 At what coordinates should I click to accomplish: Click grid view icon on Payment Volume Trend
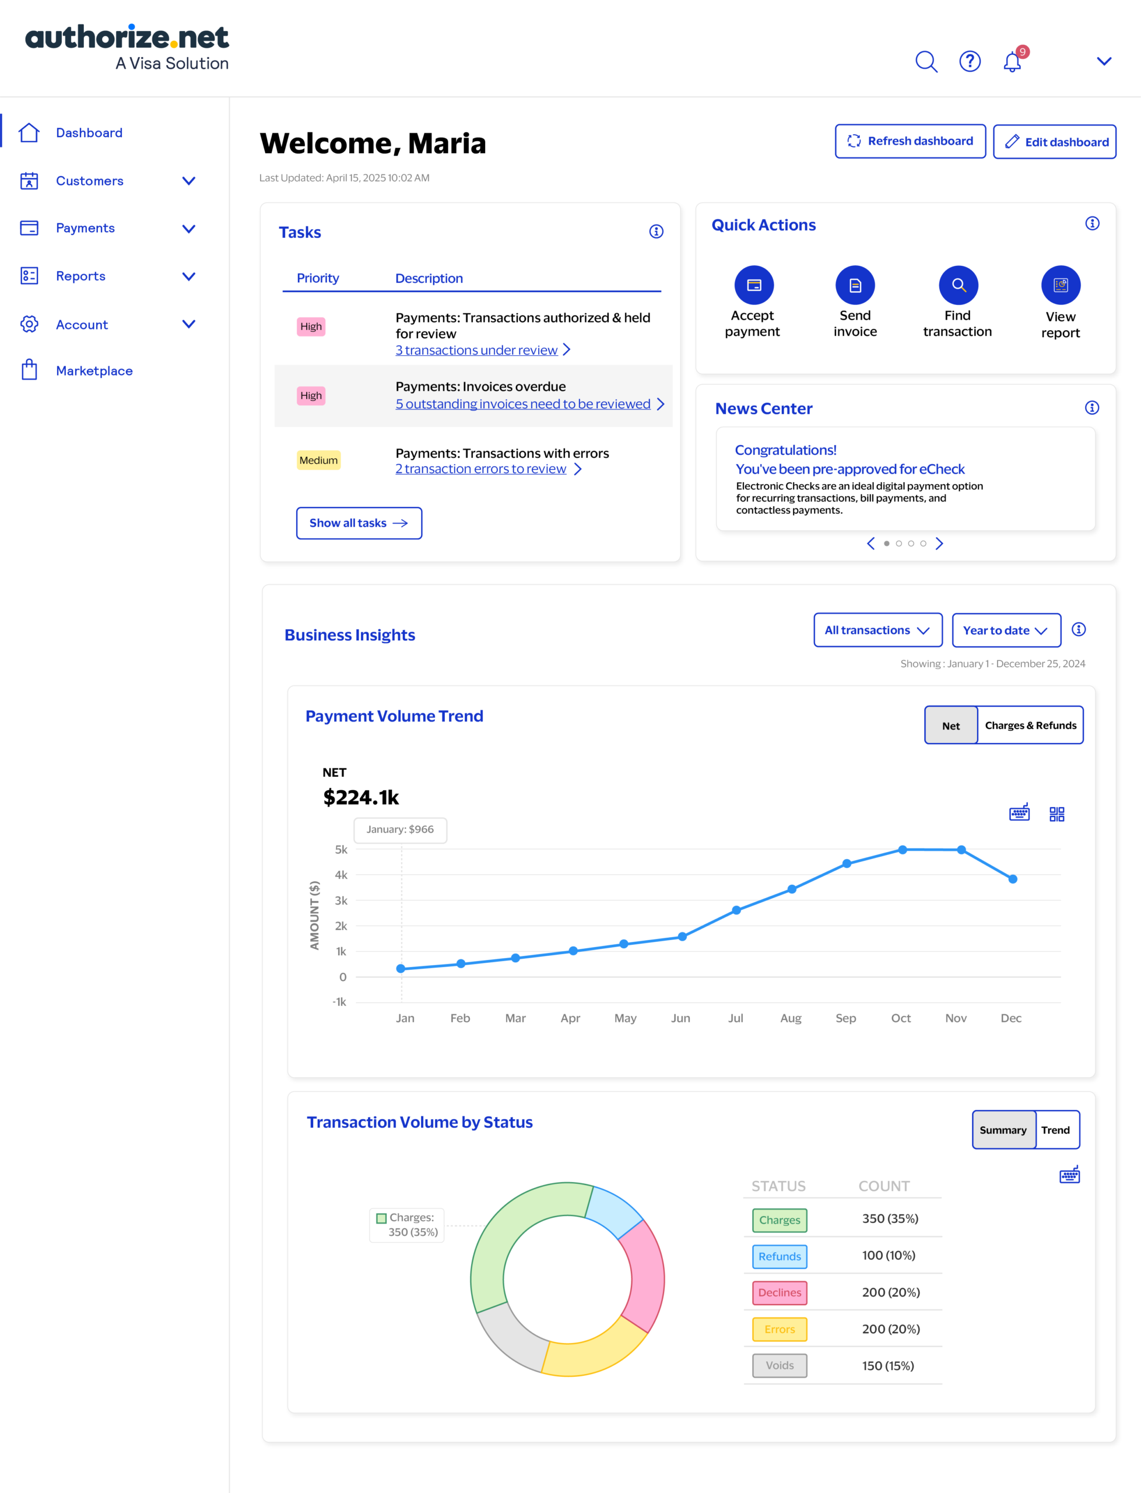[1057, 814]
